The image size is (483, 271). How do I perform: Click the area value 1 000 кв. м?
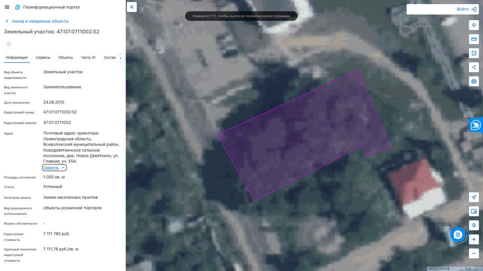coord(54,177)
